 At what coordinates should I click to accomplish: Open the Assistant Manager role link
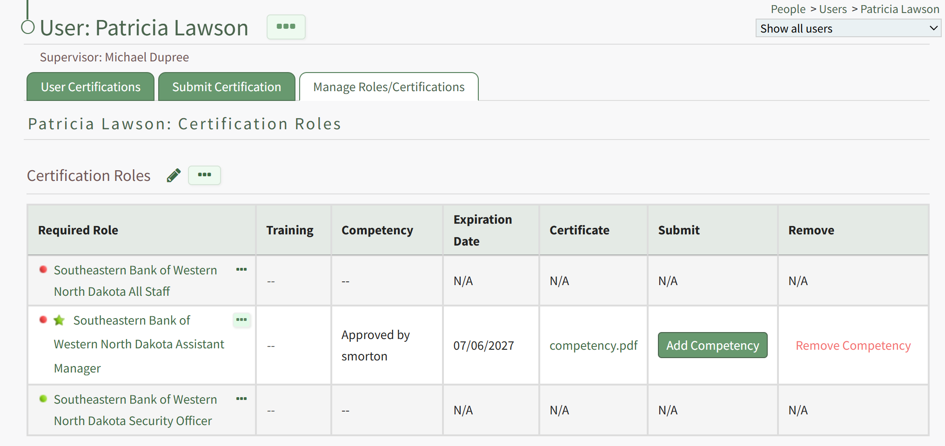[x=139, y=344]
